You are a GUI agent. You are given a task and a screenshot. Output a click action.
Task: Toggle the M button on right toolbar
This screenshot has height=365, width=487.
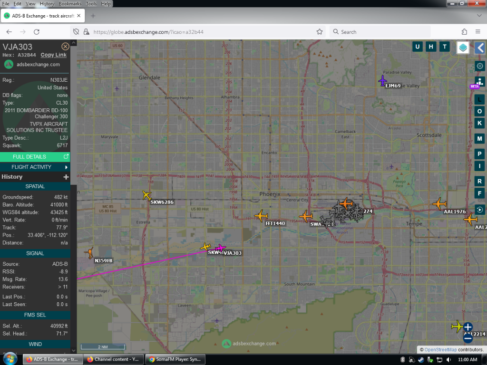[479, 138]
